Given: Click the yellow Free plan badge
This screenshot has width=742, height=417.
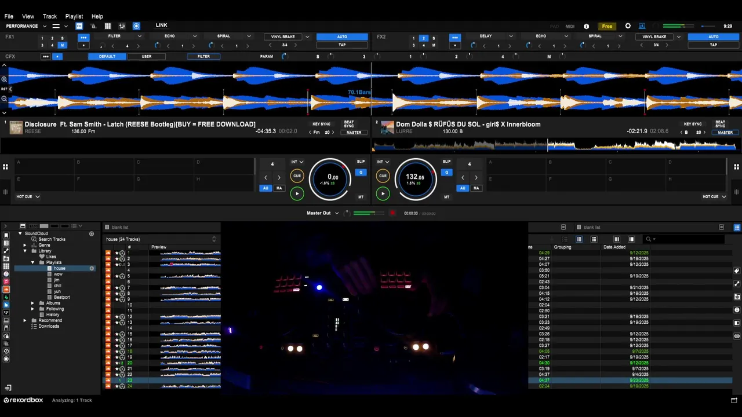Looking at the screenshot, I should pos(607,26).
